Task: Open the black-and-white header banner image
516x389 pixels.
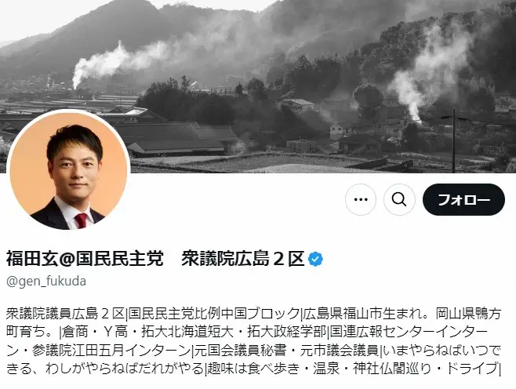Action: pyautogui.click(x=258, y=86)
